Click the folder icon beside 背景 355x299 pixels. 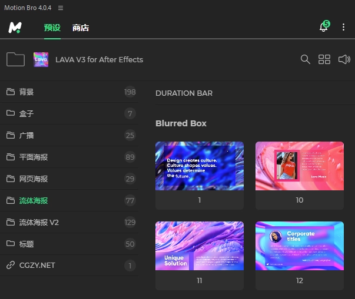click(x=11, y=92)
